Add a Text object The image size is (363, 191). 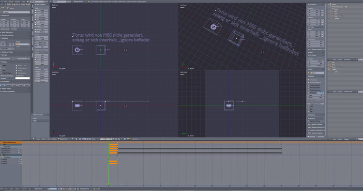coord(42,69)
